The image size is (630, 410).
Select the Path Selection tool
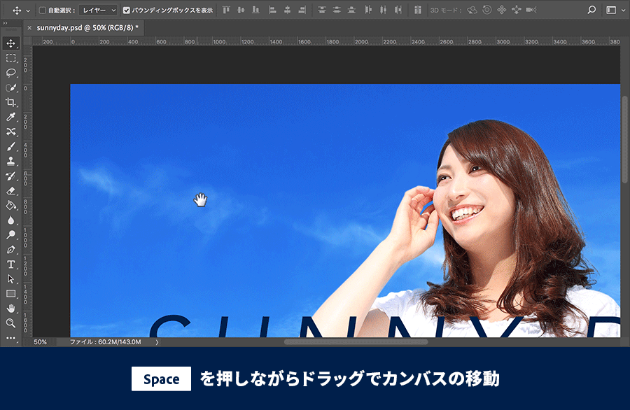(x=10, y=278)
